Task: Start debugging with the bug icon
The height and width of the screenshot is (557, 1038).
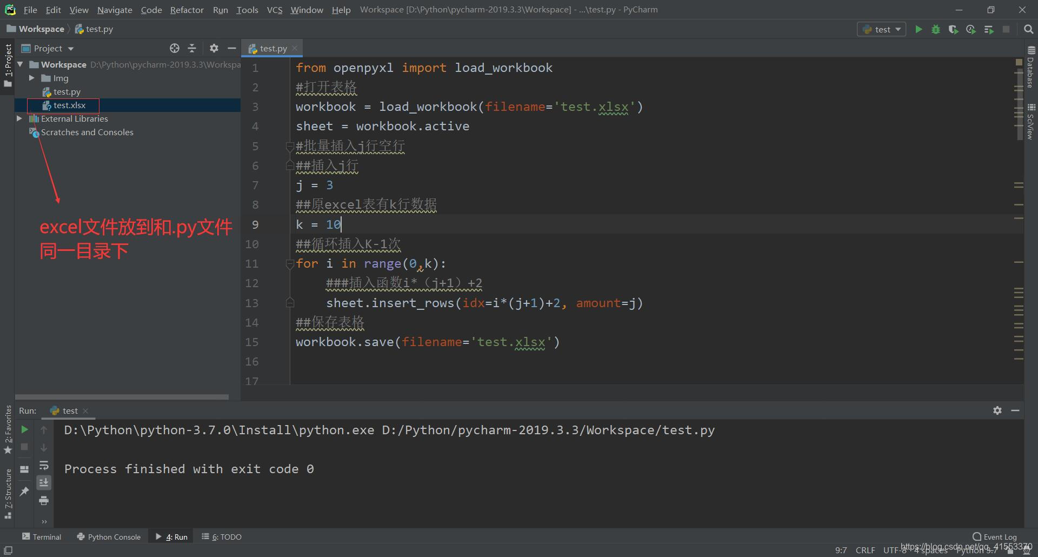Action: pyautogui.click(x=936, y=29)
